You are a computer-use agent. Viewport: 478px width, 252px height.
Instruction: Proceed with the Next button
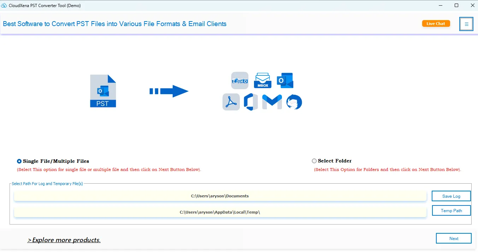tap(454, 238)
